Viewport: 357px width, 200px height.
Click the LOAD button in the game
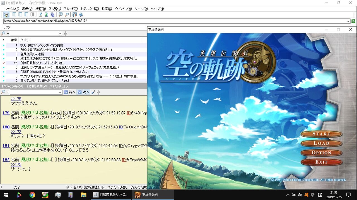pyautogui.click(x=321, y=143)
